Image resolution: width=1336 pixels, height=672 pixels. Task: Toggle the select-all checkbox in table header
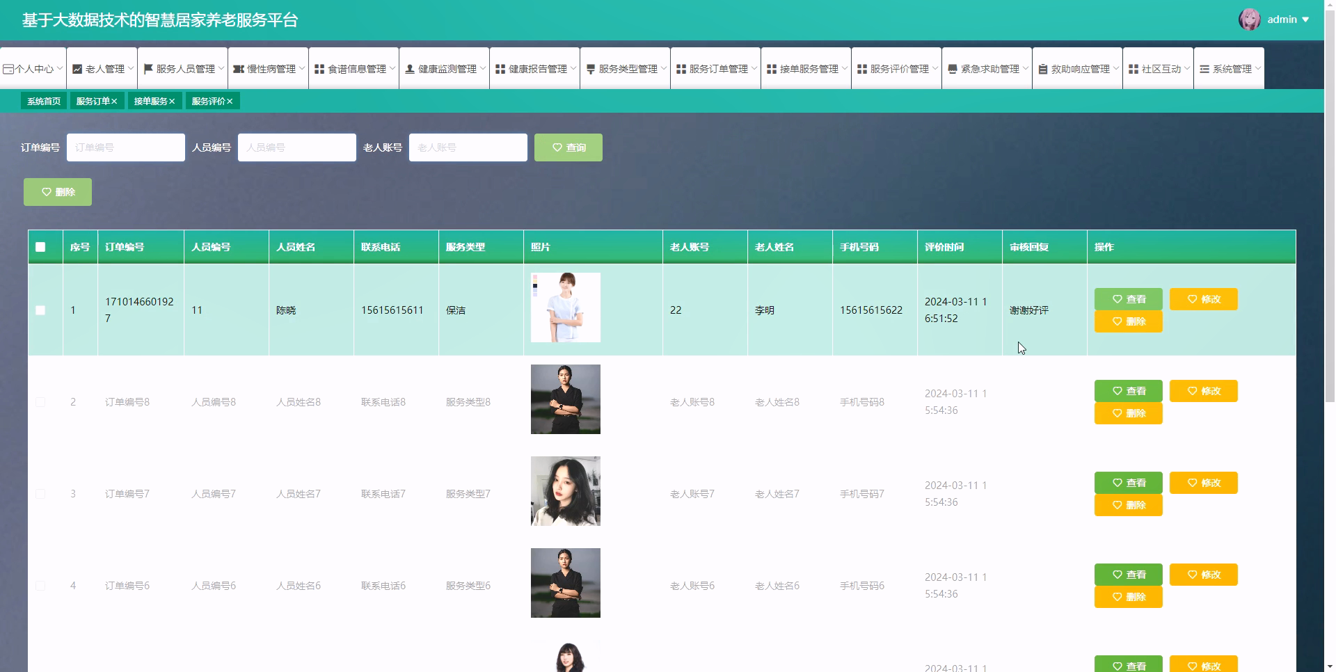[x=40, y=247]
